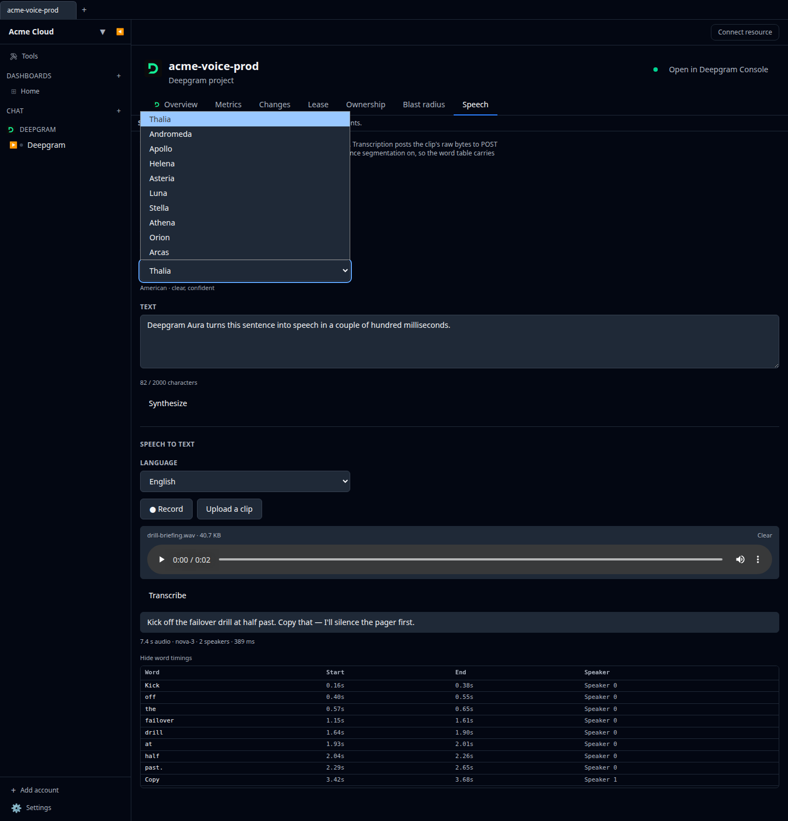Choose Thalia in the voice list
The width and height of the screenshot is (788, 821).
(245, 119)
